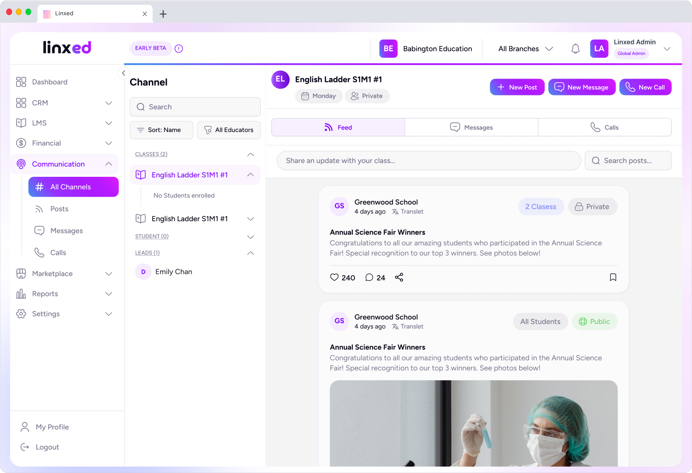The height and width of the screenshot is (473, 692).
Task: Click the GS avatar on the first post
Action: click(x=339, y=206)
